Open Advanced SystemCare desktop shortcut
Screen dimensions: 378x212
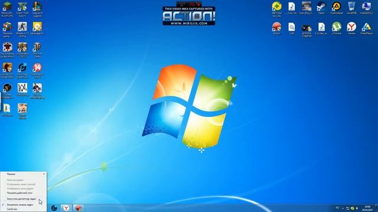point(22,71)
